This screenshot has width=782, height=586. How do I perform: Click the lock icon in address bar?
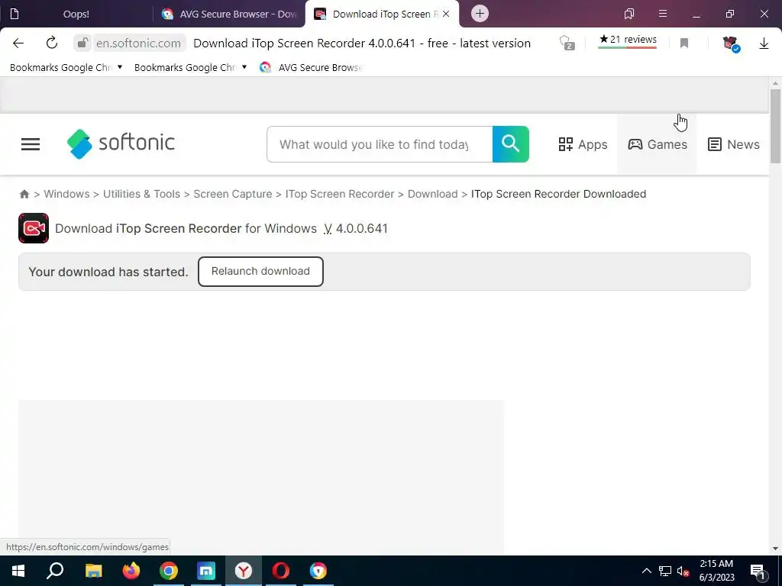click(82, 43)
